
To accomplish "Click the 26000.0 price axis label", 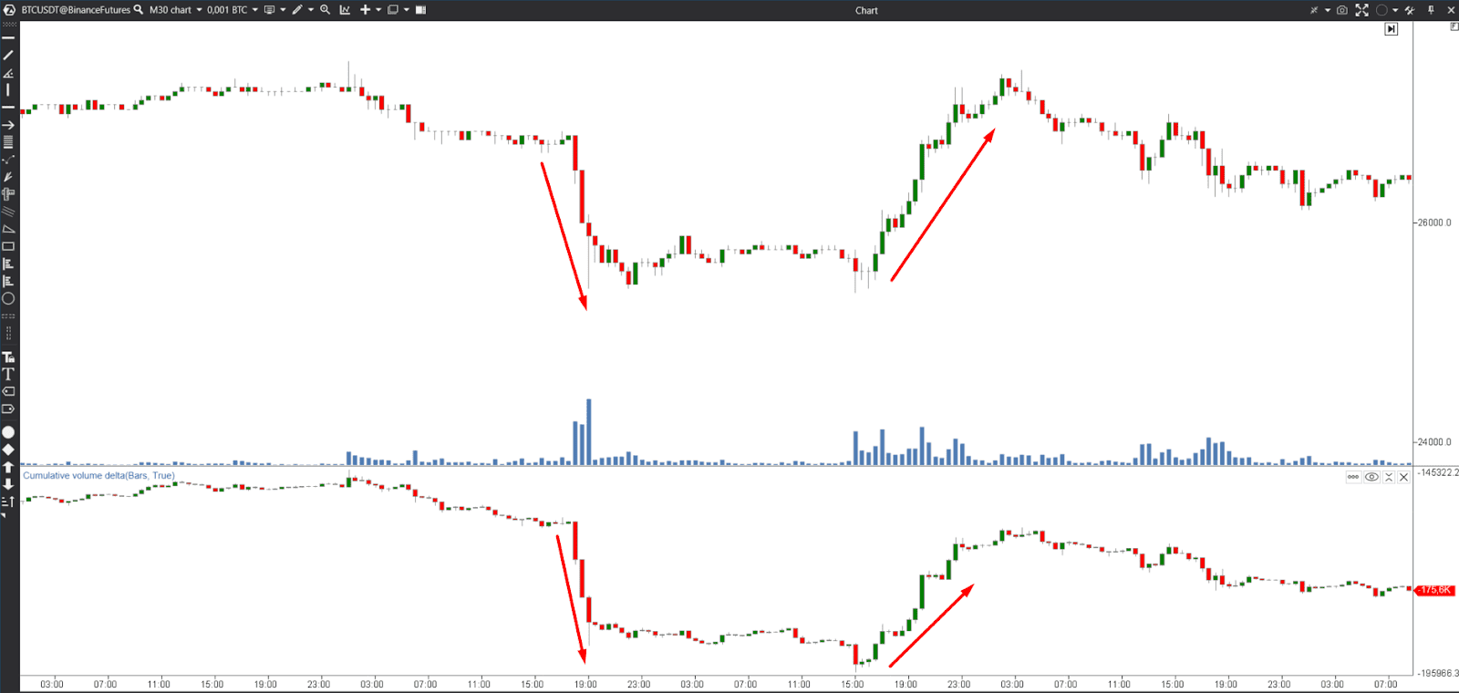I will click(x=1434, y=222).
